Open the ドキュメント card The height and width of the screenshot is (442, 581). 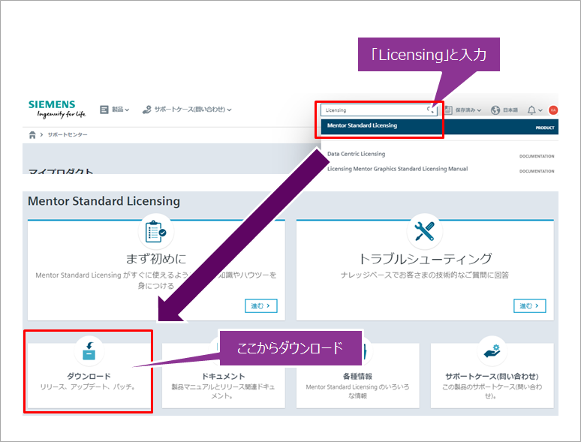pyautogui.click(x=224, y=376)
